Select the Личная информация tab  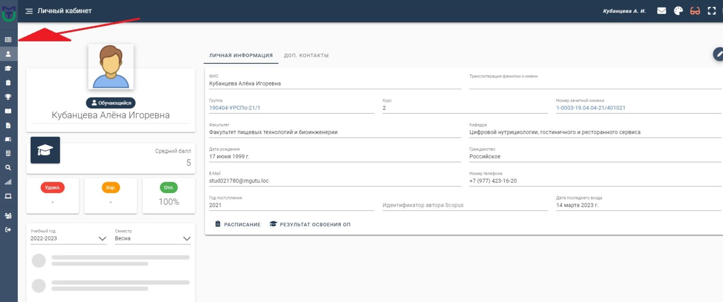point(241,55)
